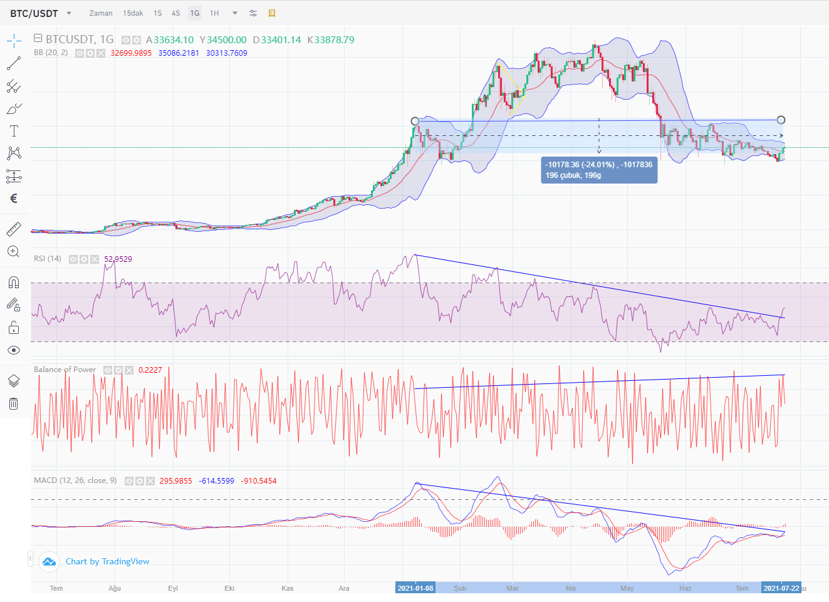Switch to 1H timeframe
829x602 pixels.
click(214, 13)
